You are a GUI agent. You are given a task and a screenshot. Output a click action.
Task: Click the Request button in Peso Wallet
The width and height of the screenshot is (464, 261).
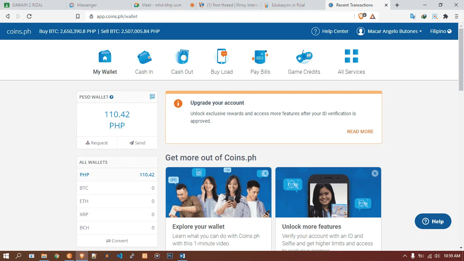[97, 143]
